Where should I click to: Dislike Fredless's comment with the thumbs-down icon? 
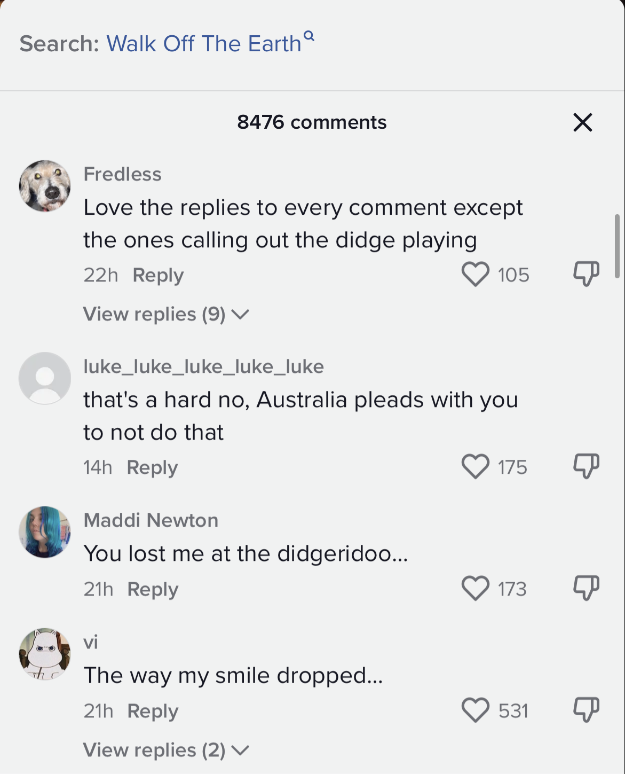(x=586, y=274)
